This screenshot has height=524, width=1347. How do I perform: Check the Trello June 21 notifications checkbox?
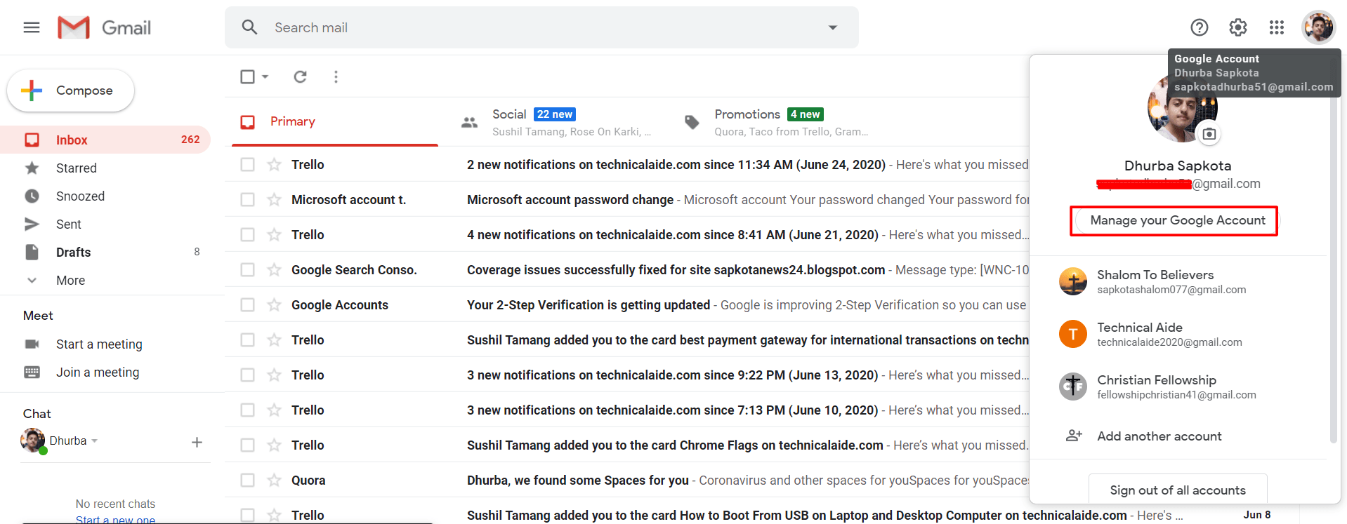pos(247,235)
